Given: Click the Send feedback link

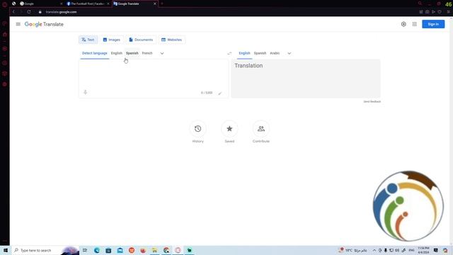Looking at the screenshot, I should (x=372, y=101).
